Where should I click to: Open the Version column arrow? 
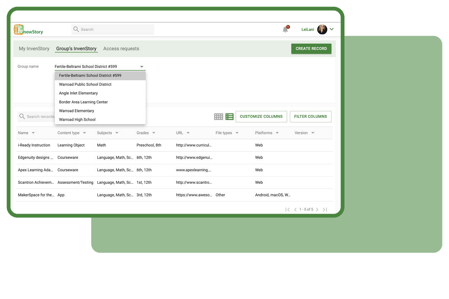tap(313, 133)
